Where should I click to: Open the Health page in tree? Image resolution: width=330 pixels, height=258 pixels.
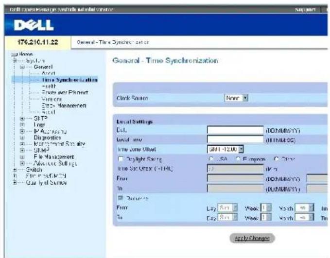[x=49, y=86]
